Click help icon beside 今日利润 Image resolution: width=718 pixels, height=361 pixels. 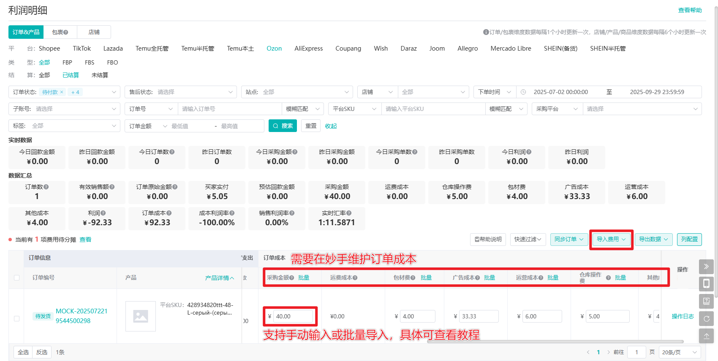click(x=529, y=152)
